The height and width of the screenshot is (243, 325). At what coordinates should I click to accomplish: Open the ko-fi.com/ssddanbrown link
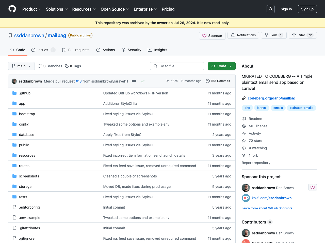click(272, 198)
